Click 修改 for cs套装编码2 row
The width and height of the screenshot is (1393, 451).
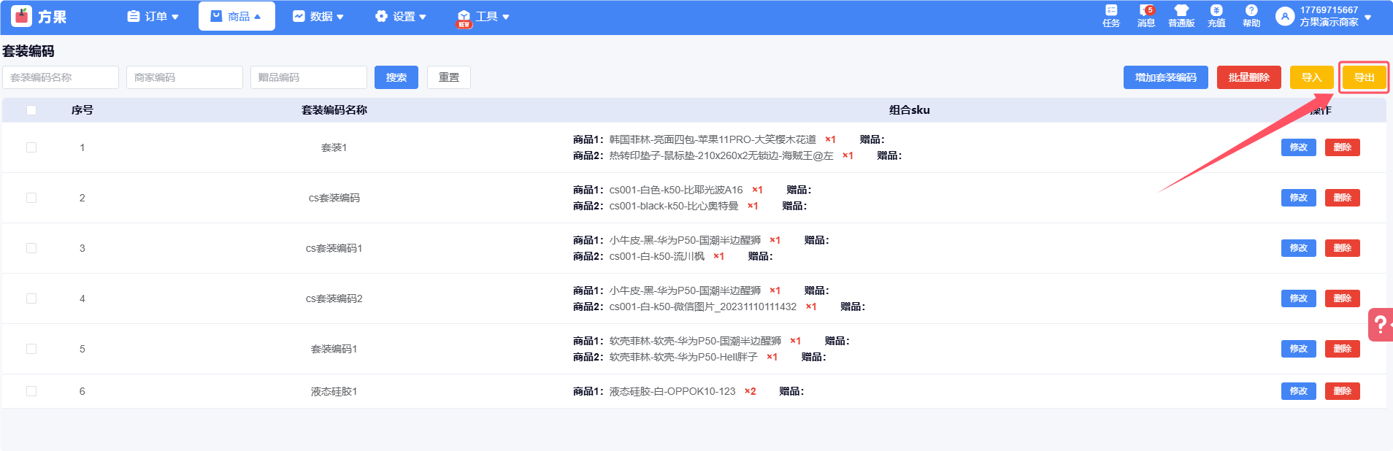pyautogui.click(x=1299, y=298)
